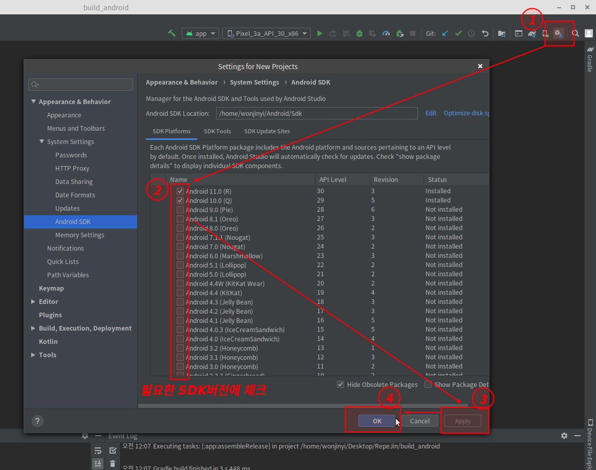
Task: Check Android 4.4 (KitKat) checkbox
Action: pyautogui.click(x=180, y=293)
